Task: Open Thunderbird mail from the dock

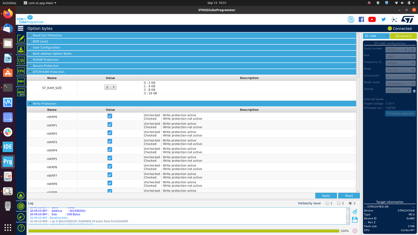Action: [x=8, y=28]
